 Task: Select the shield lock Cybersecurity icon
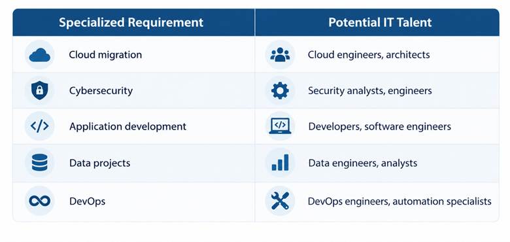click(x=39, y=90)
